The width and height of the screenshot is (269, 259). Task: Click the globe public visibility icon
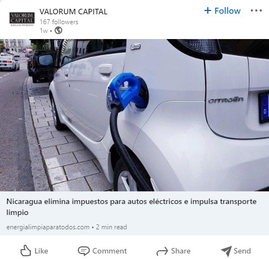point(58,30)
